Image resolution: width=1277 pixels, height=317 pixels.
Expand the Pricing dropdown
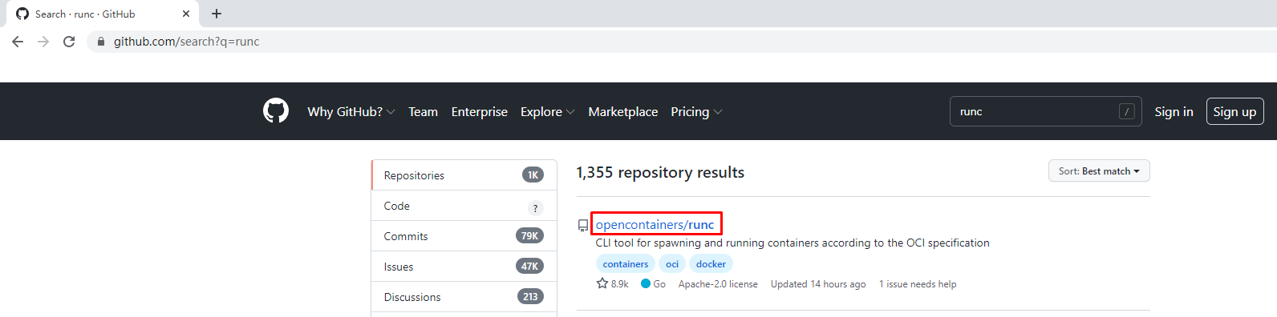pyautogui.click(x=696, y=112)
